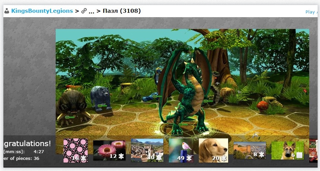Open the castle wall 8-piece puzzle

point(250,150)
